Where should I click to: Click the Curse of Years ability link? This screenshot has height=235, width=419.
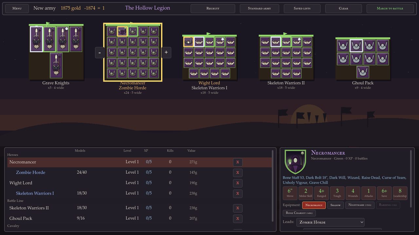point(394,178)
